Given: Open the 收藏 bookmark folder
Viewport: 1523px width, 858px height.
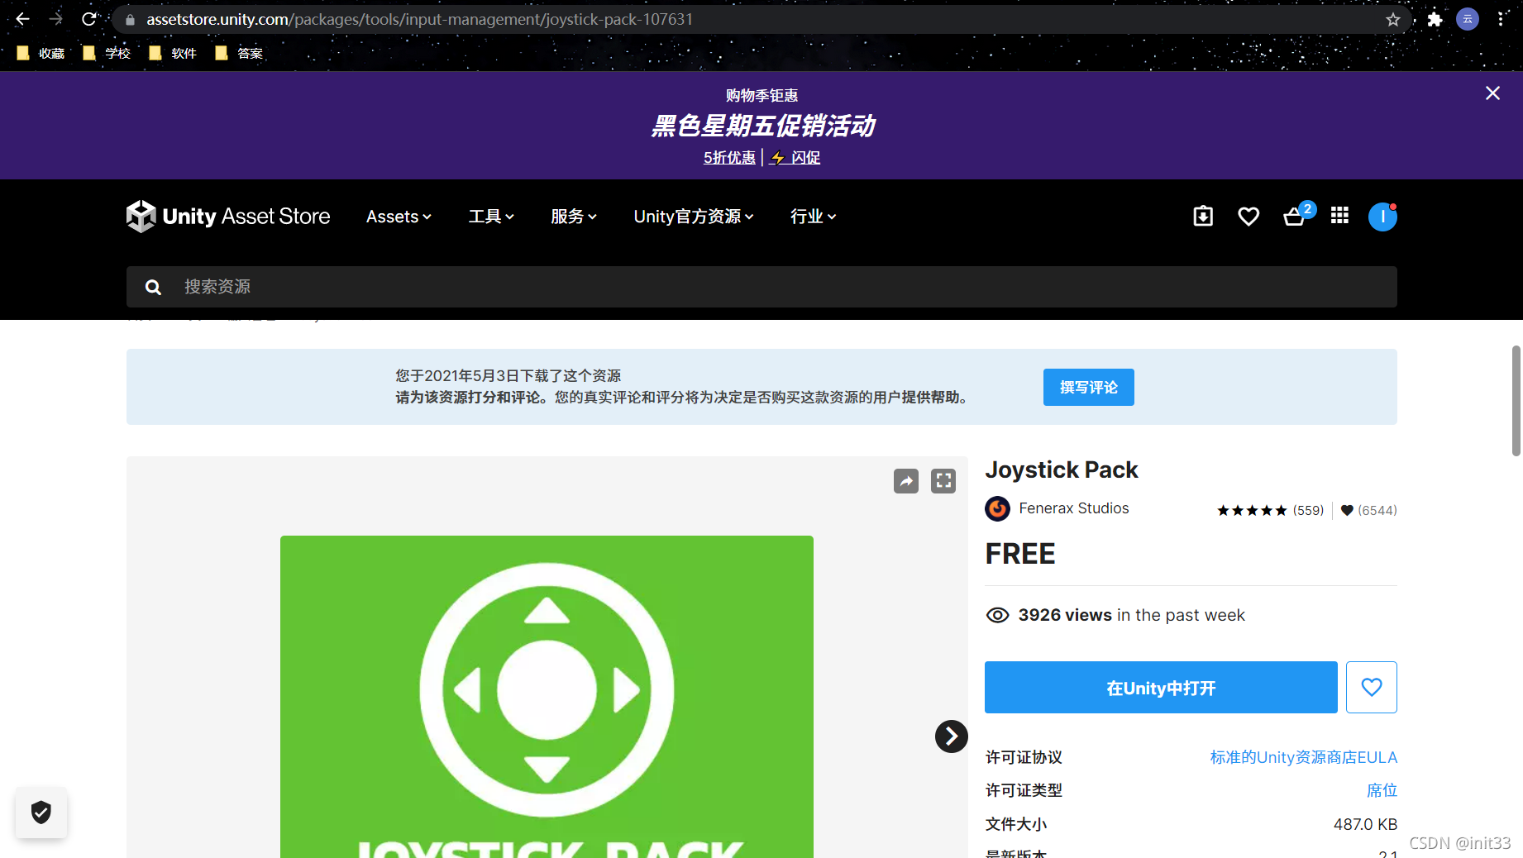Looking at the screenshot, I should point(41,53).
